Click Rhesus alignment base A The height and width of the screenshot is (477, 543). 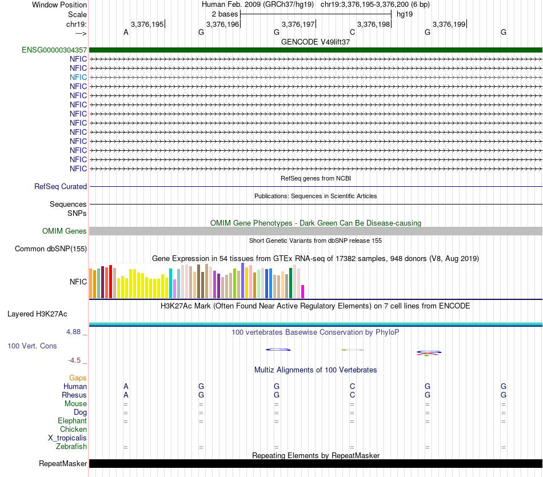tap(126, 395)
